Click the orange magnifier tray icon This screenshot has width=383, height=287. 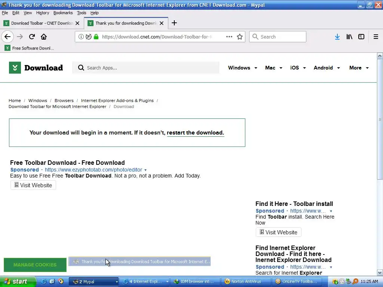(355, 282)
